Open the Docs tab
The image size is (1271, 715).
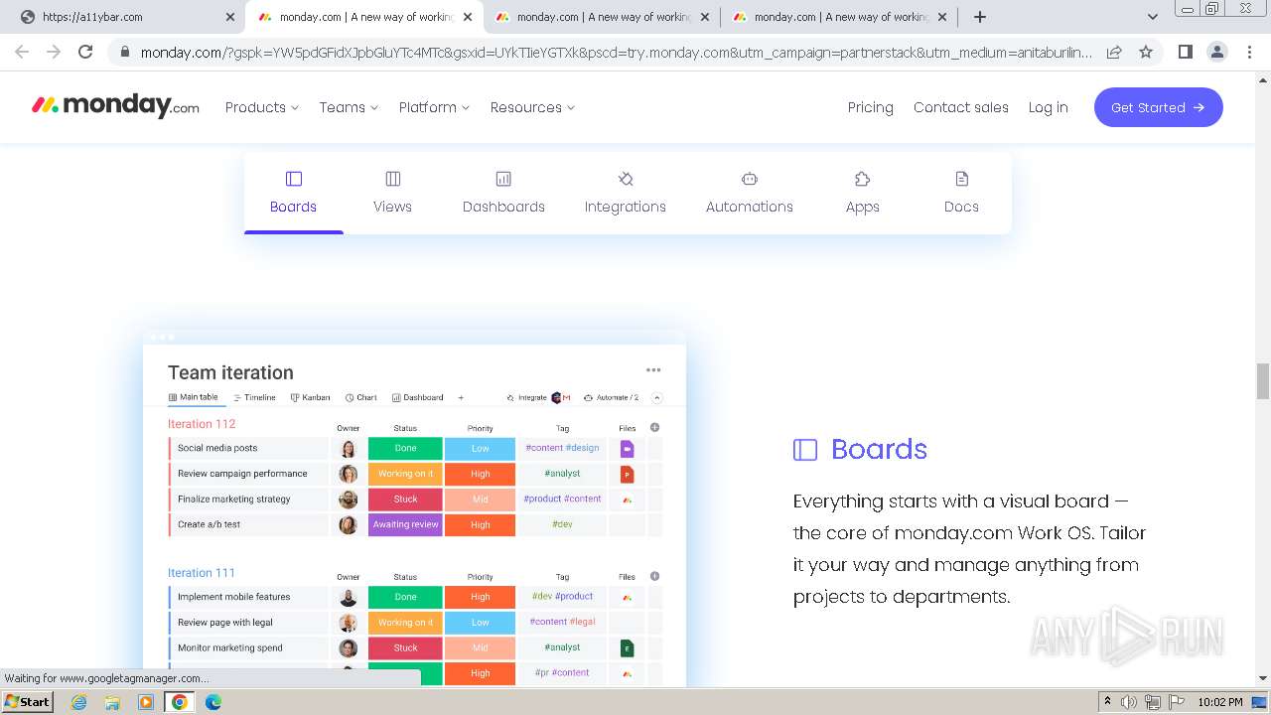click(x=961, y=193)
